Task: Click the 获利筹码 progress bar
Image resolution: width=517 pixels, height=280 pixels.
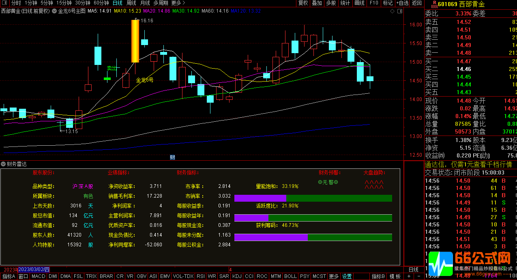Action: (x=313, y=237)
